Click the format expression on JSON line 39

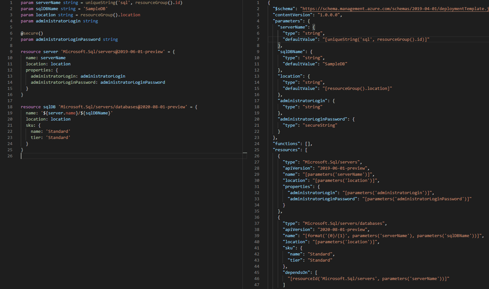[x=393, y=236]
